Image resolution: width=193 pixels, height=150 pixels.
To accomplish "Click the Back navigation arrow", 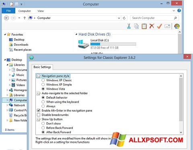I will coord(6,18).
